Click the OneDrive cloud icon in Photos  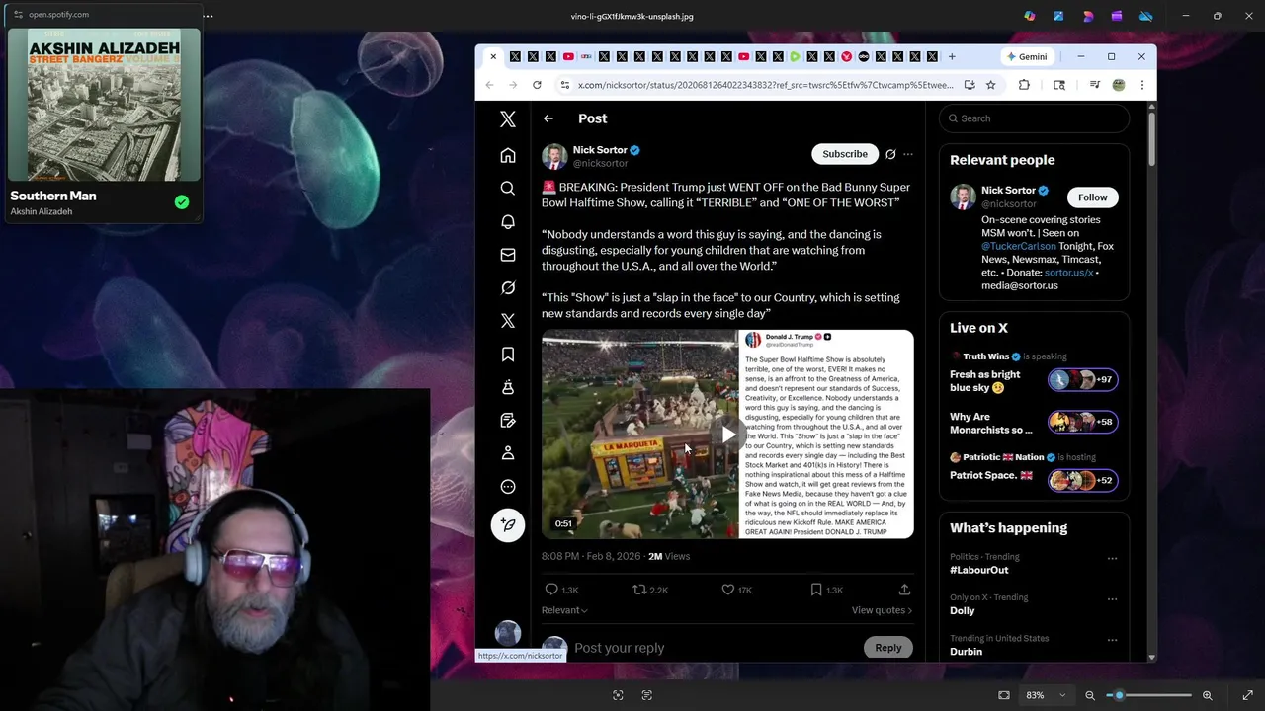pyautogui.click(x=1146, y=16)
